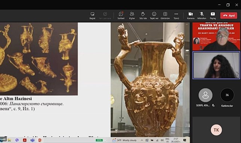Unmute the Mikrofon

click(202, 15)
